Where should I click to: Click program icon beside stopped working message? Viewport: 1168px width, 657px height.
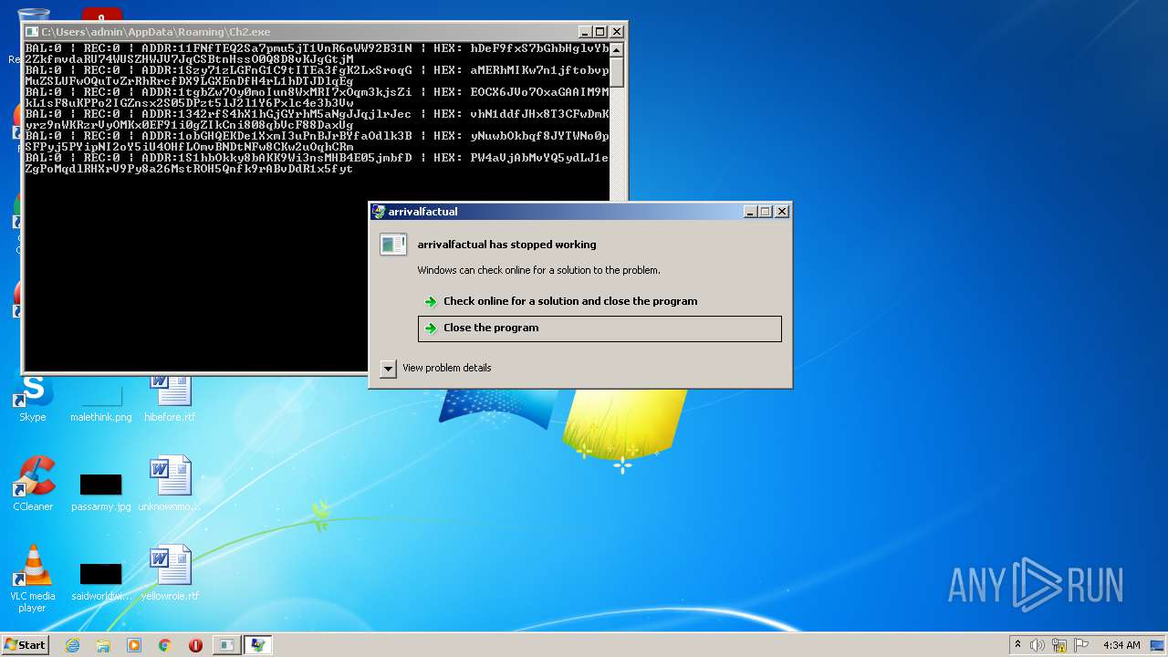393,245
